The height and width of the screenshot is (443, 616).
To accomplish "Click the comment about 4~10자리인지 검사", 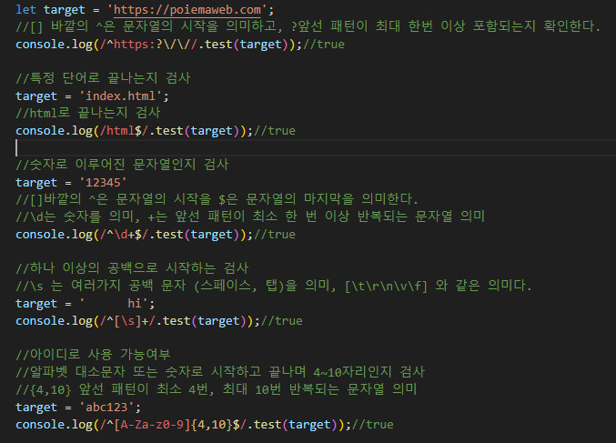I will tap(220, 372).
